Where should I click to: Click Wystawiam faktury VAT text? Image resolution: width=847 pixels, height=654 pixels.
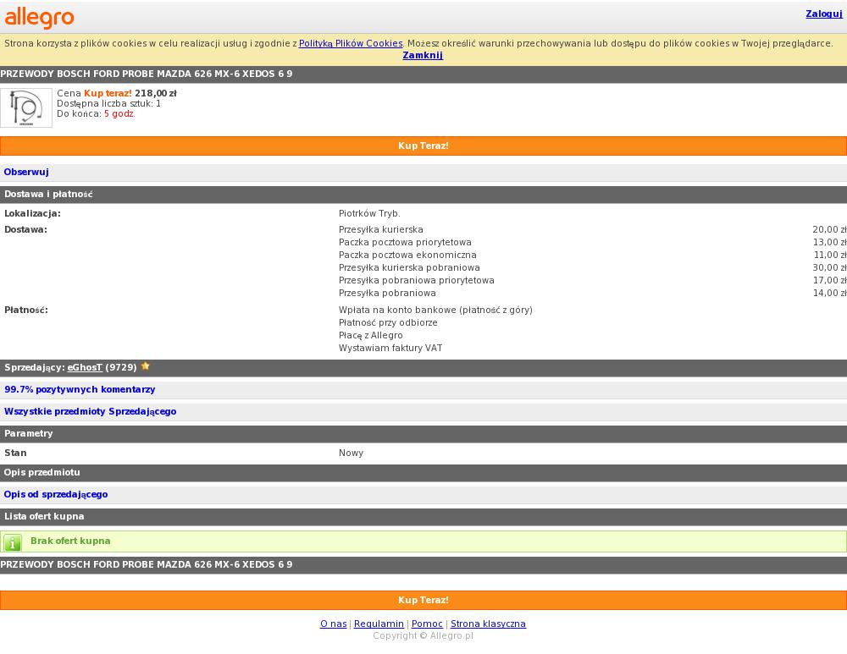pos(390,348)
